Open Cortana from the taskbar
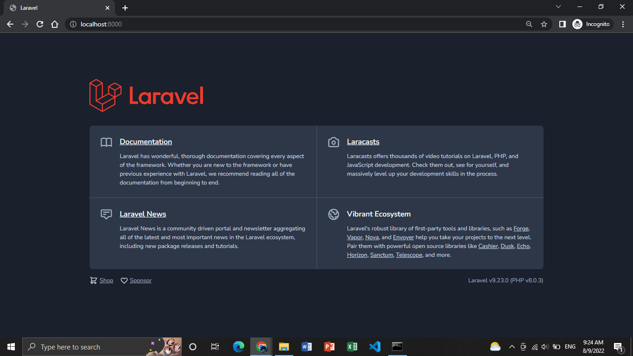The width and height of the screenshot is (633, 356). tap(193, 347)
